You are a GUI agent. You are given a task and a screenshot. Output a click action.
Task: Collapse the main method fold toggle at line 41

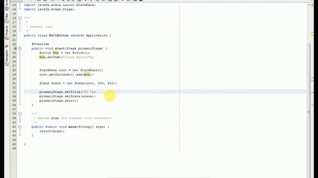point(20,127)
